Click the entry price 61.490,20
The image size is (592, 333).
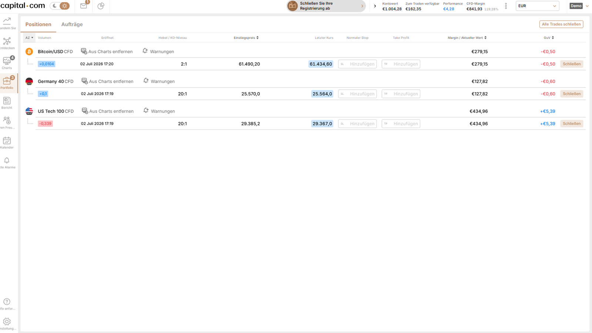[249, 64]
